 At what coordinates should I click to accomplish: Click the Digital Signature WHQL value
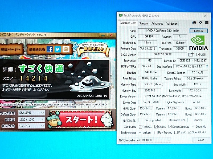(x=197, y=102)
